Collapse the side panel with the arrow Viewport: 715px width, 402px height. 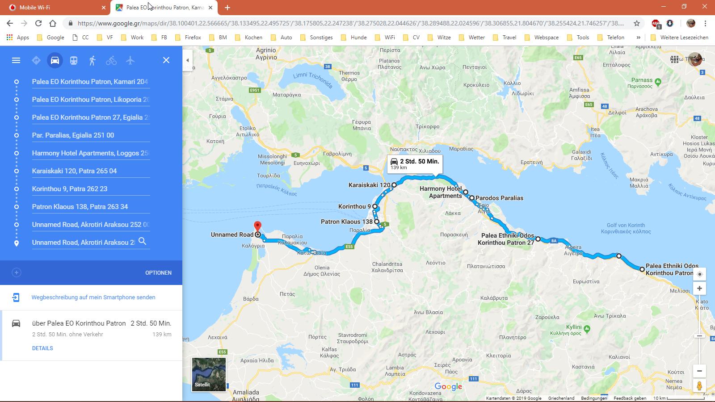pos(188,60)
